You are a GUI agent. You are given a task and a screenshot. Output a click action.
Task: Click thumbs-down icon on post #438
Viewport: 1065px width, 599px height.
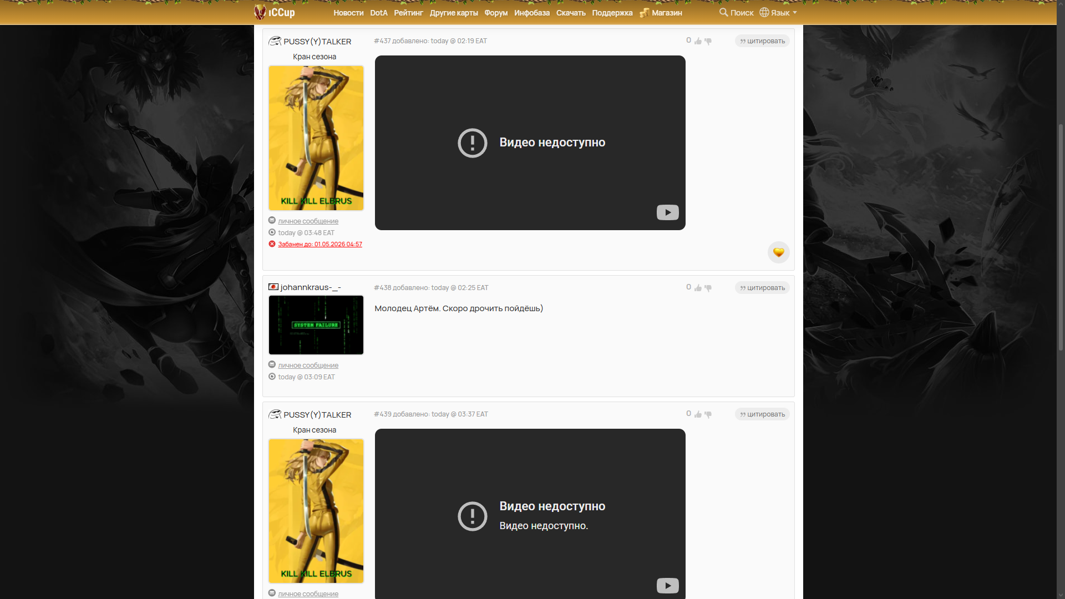coord(708,288)
